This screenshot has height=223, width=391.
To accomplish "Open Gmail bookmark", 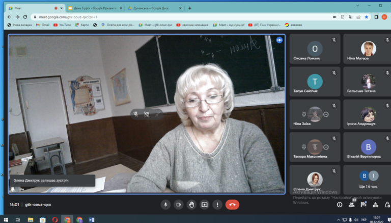I will (x=43, y=25).
